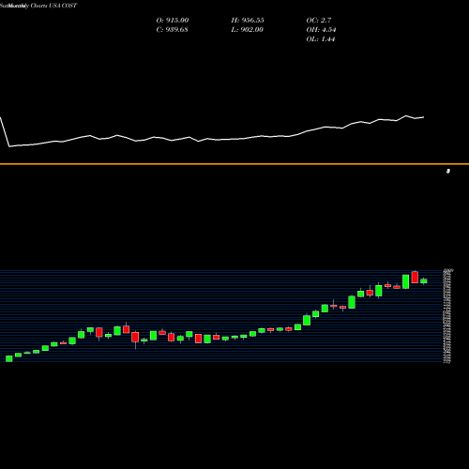This screenshot has height=469, width=469.
Task: Click the first green candlestick at chart start
Action: click(9, 358)
